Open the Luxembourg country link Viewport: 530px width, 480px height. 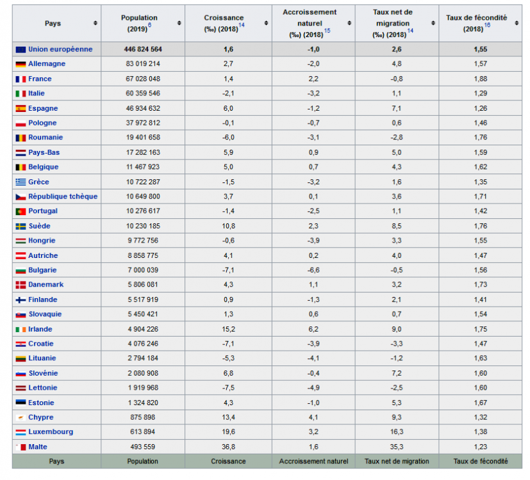[x=51, y=432]
